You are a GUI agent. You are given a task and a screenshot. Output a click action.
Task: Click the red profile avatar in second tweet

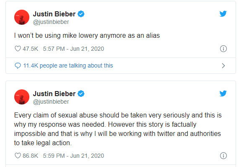(x=22, y=97)
